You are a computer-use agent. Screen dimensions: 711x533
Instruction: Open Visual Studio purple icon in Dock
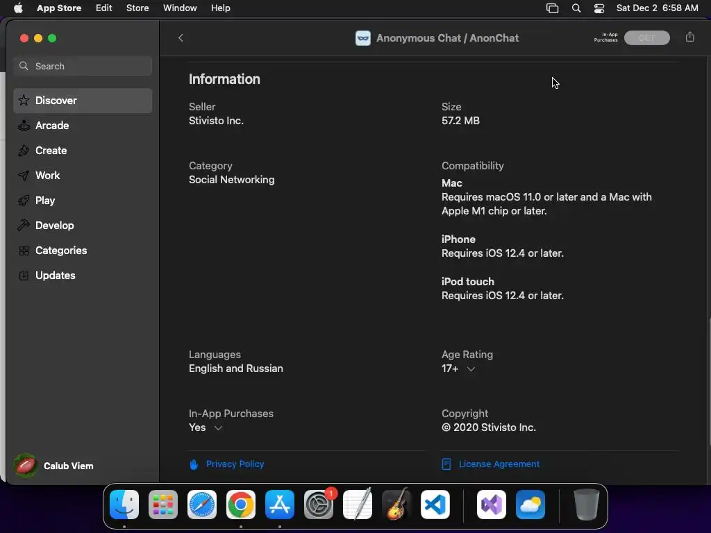492,505
